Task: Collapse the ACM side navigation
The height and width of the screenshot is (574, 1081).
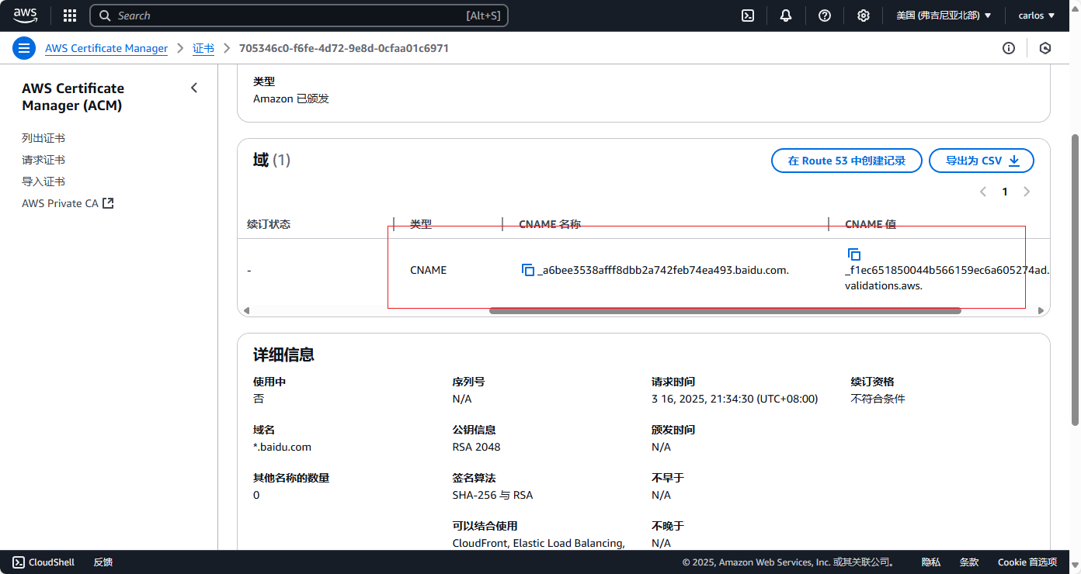Action: [x=194, y=88]
